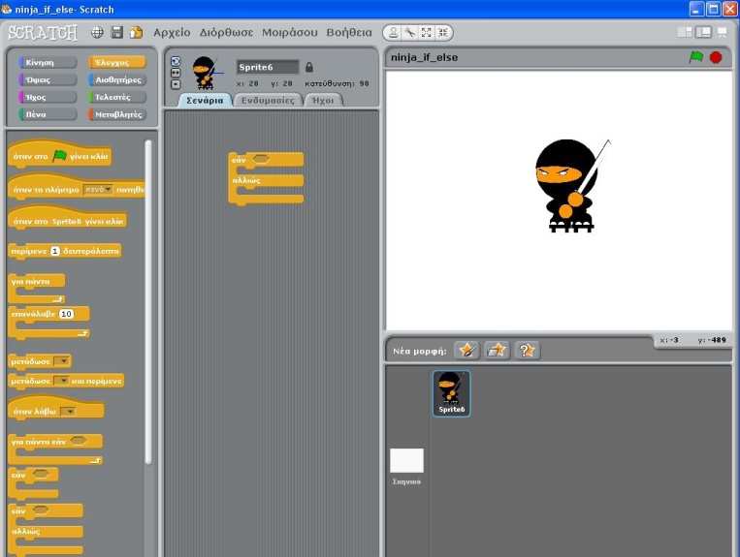The width and height of the screenshot is (740, 557).
Task: Set rotation style to left-right flip only
Action: 176,73
